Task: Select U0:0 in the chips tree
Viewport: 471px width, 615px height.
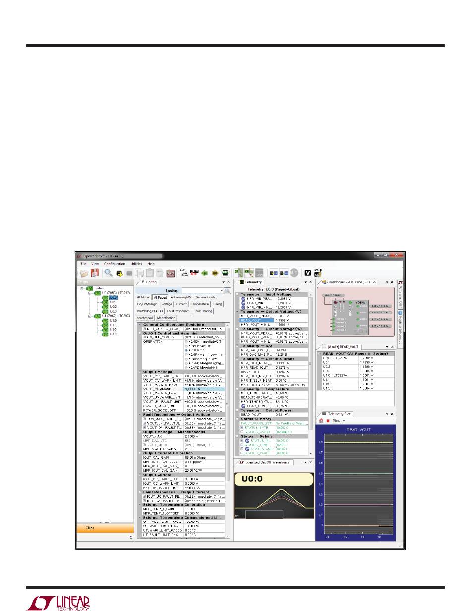Action: [x=113, y=297]
